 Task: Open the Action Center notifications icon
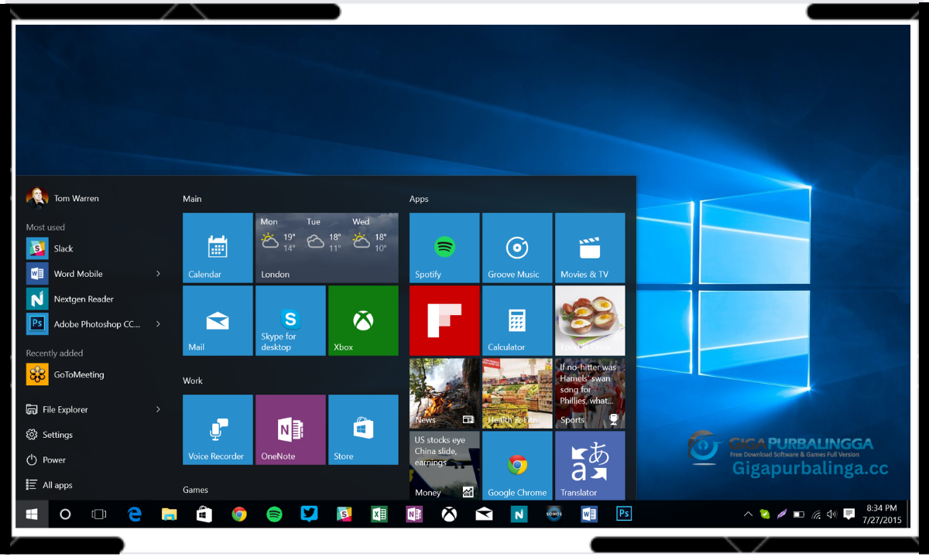click(x=848, y=514)
